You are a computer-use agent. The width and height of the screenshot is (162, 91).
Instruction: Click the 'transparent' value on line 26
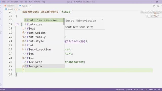74,62
